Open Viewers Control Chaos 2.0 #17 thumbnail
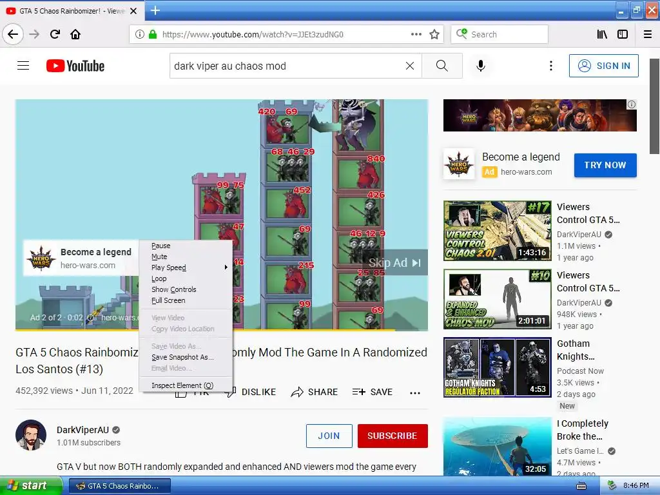This screenshot has height=495, width=660. (x=497, y=231)
